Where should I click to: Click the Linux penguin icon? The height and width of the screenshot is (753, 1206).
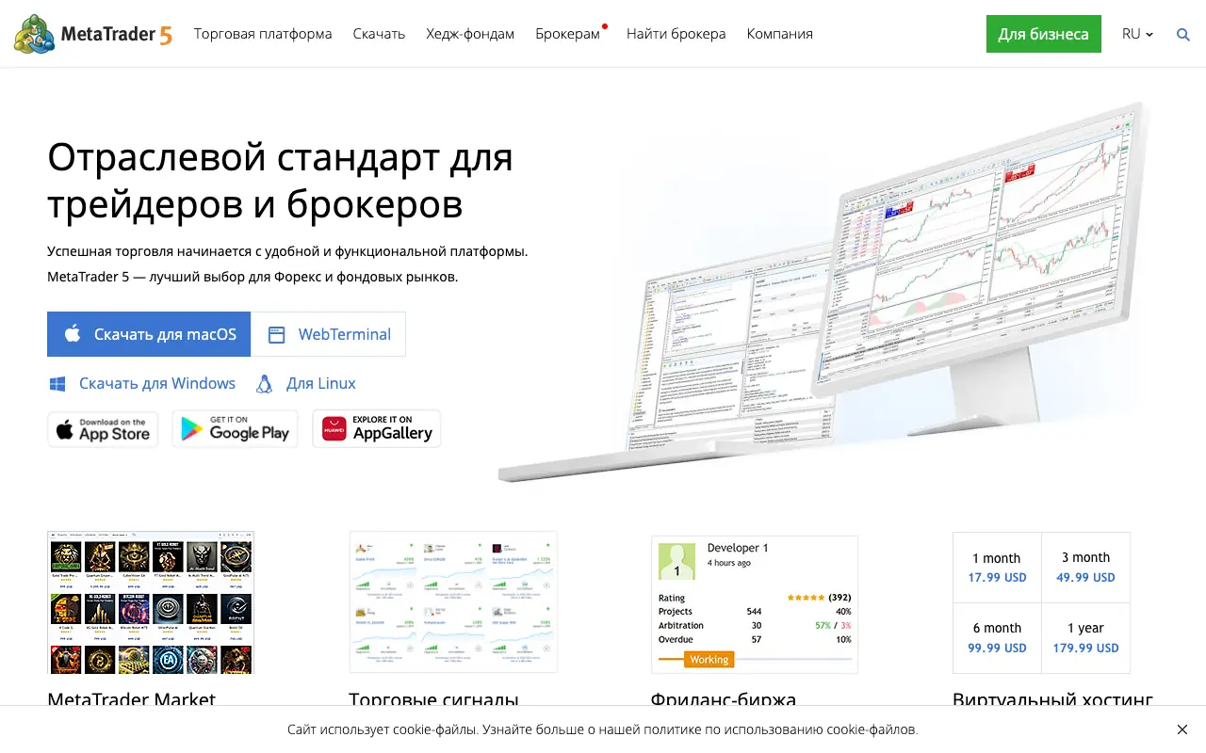click(x=265, y=384)
